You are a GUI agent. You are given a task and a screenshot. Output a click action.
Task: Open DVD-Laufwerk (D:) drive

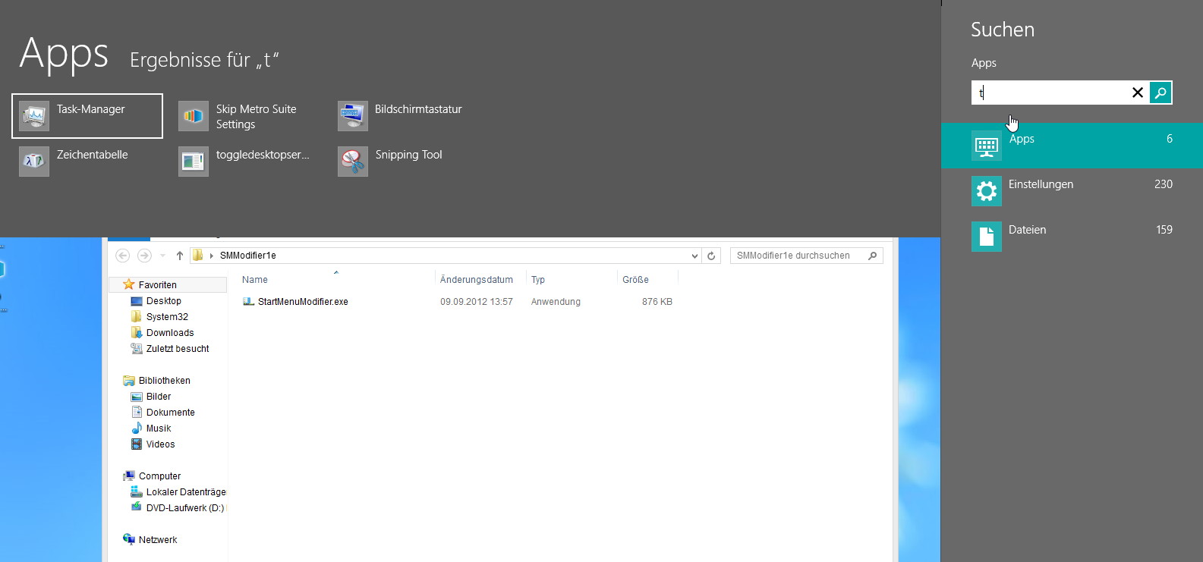[184, 508]
